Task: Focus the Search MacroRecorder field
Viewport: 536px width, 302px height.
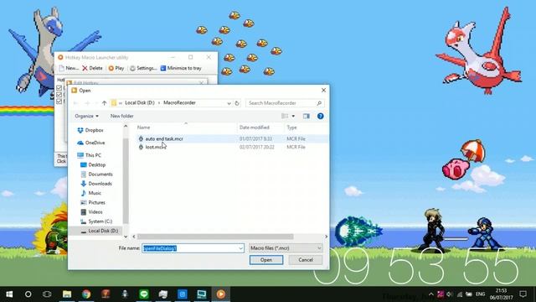Action: tap(285, 103)
